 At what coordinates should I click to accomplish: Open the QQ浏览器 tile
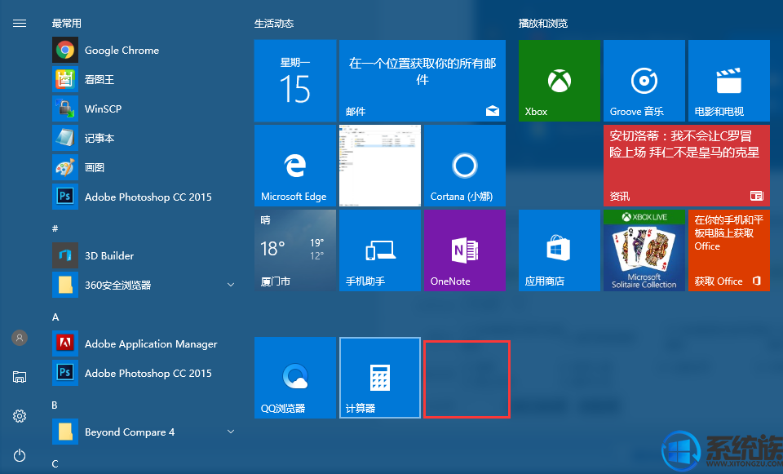[x=295, y=378]
